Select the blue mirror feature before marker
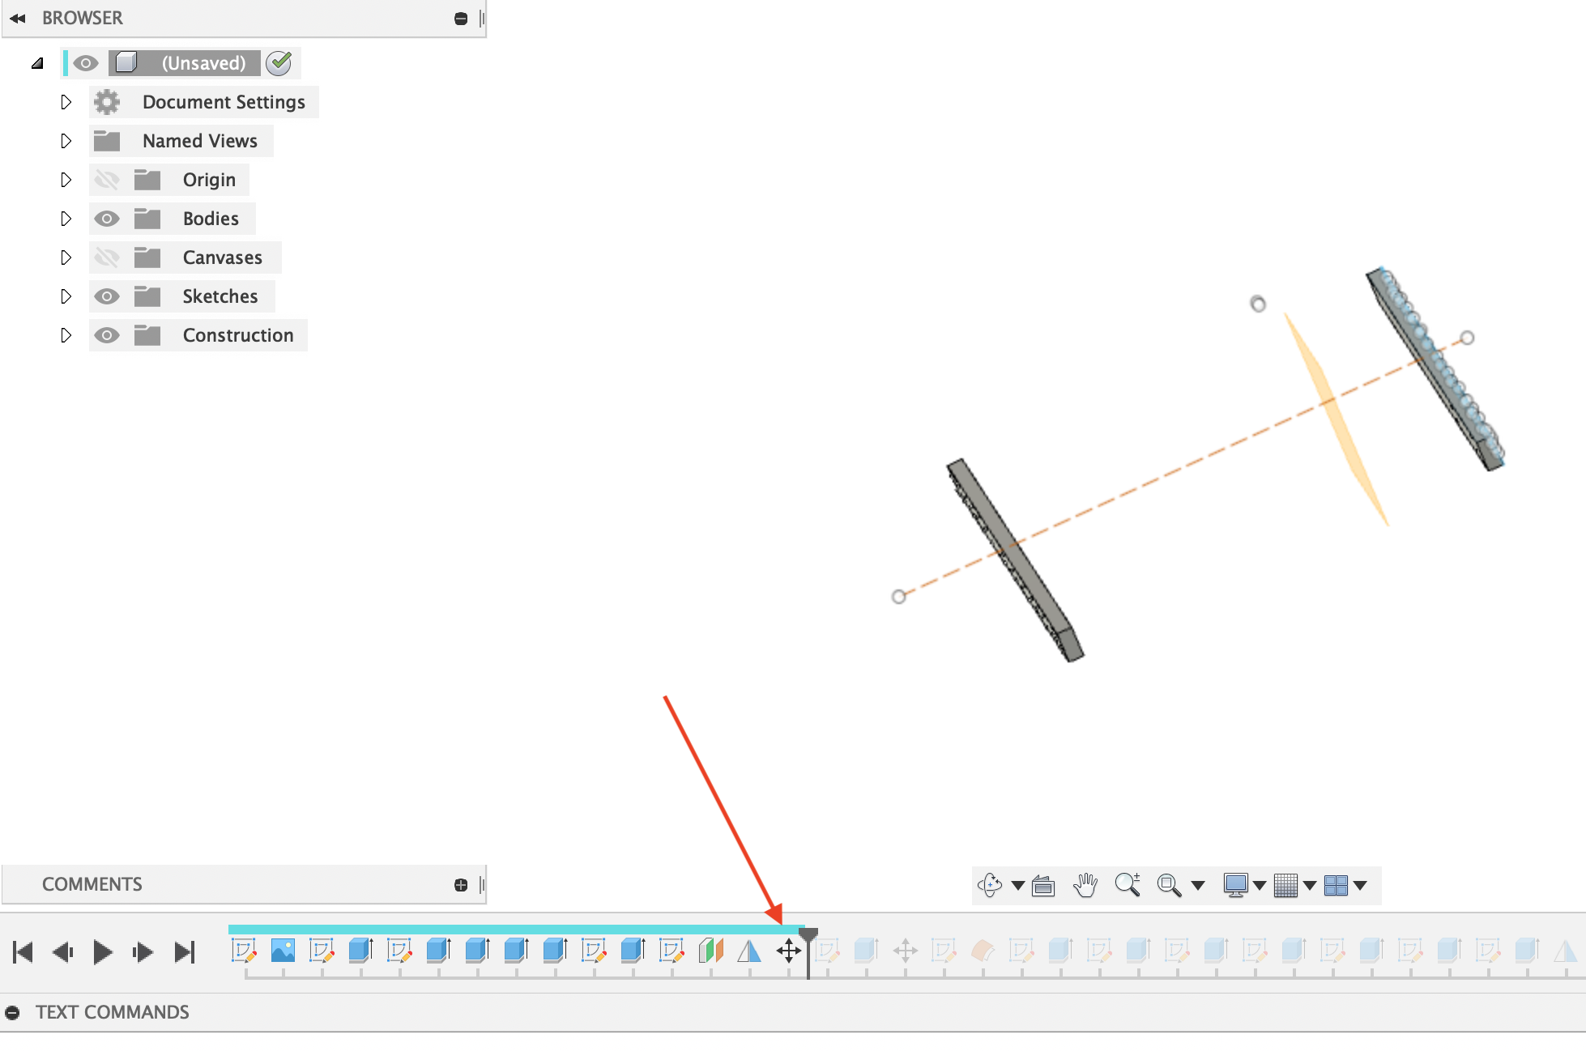This screenshot has width=1586, height=1051. click(749, 951)
